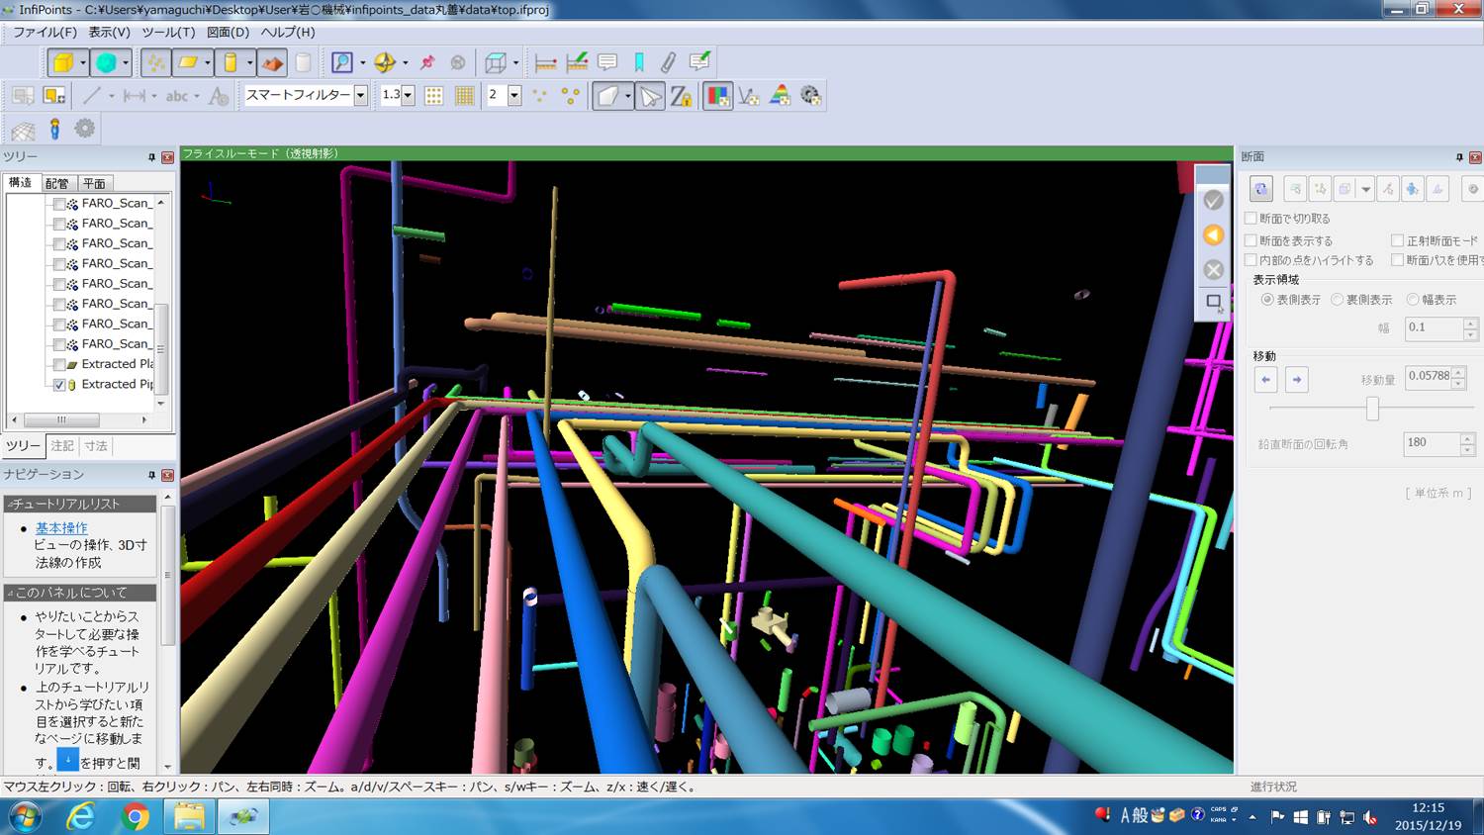This screenshot has width=1484, height=835.
Task: Click the orange back arrow in viewport
Action: [x=1213, y=235]
